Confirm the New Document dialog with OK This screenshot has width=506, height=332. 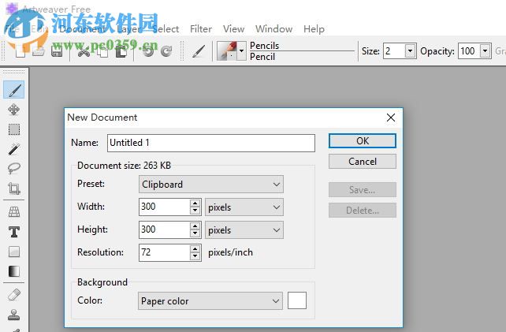coord(363,141)
